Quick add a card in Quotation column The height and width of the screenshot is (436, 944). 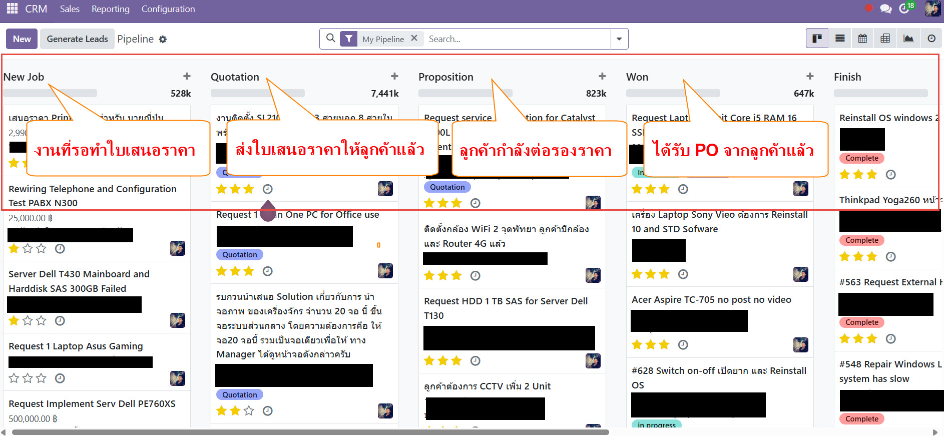tap(394, 76)
